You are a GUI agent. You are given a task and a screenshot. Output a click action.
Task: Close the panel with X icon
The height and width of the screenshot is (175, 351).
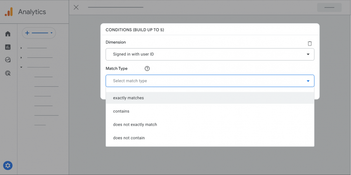(76, 7)
